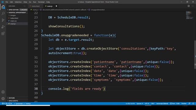Open the Edit menu
The height and width of the screenshot is (110, 196).
click(11, 2)
